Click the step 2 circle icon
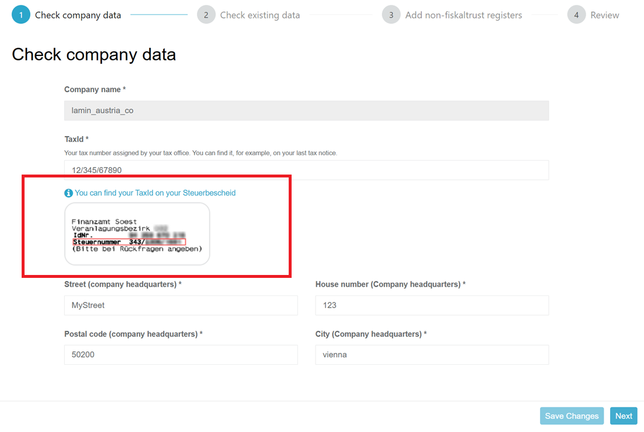644x432 pixels. tap(206, 15)
